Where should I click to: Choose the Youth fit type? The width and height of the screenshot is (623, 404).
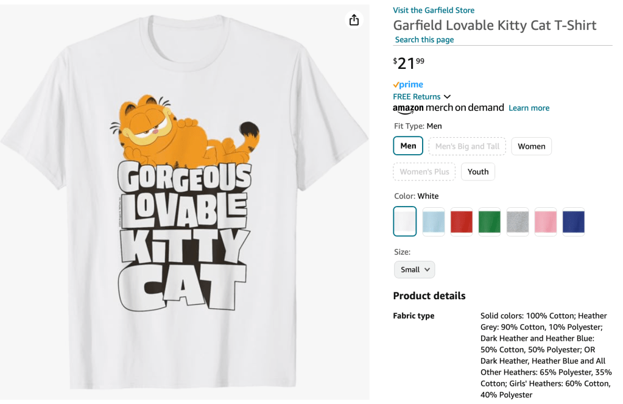point(478,172)
